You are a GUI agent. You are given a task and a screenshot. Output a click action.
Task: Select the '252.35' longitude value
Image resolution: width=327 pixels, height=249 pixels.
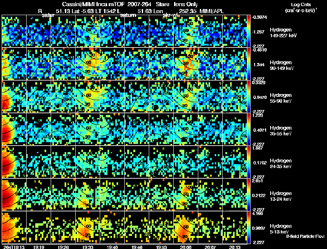pos(188,11)
